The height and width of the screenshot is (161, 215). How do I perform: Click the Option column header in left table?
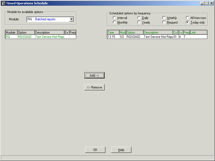[26, 32]
